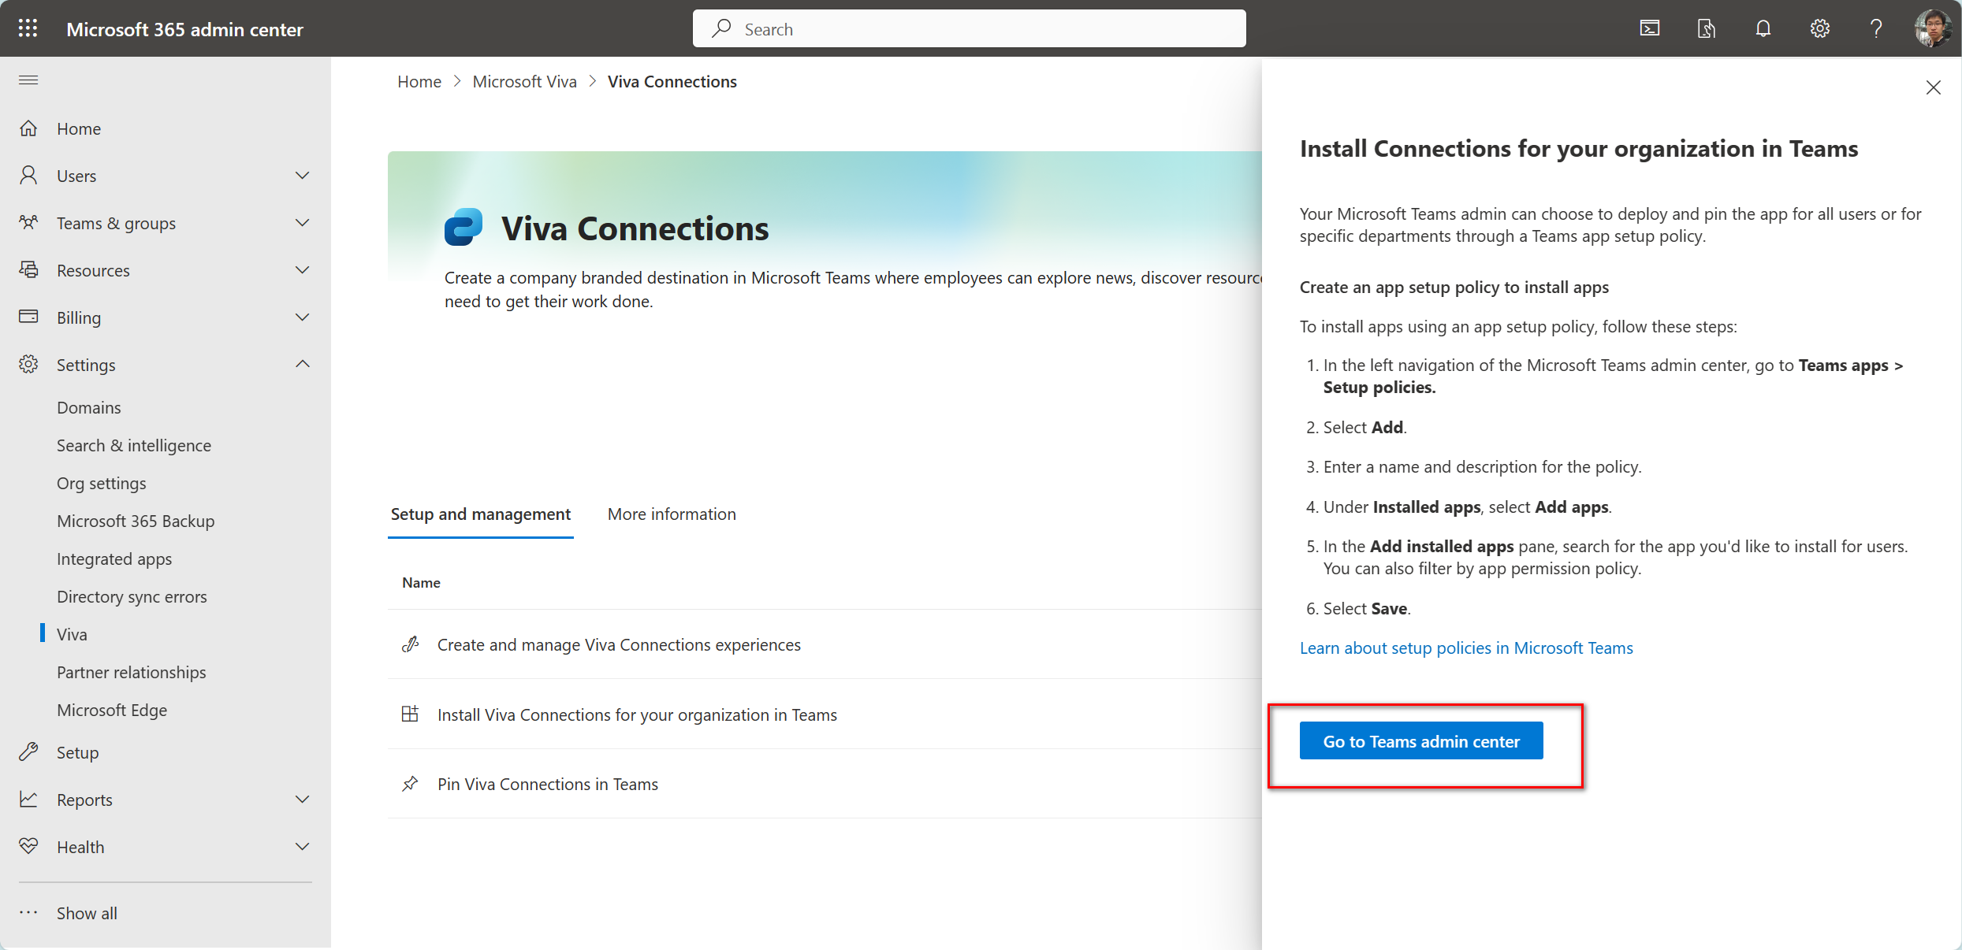Switch to the More information tab

pos(671,514)
